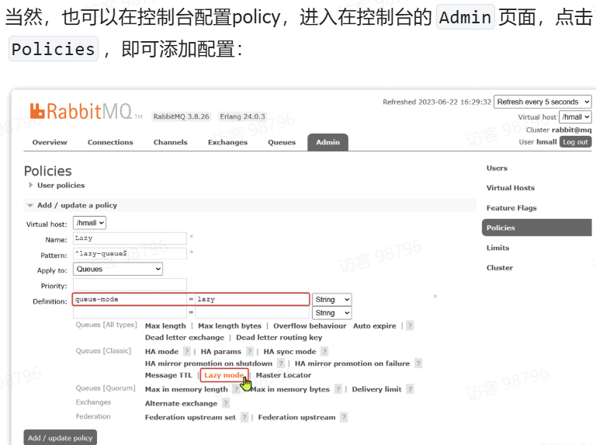
Task: Click the Message TTL link
Action: click(168, 375)
